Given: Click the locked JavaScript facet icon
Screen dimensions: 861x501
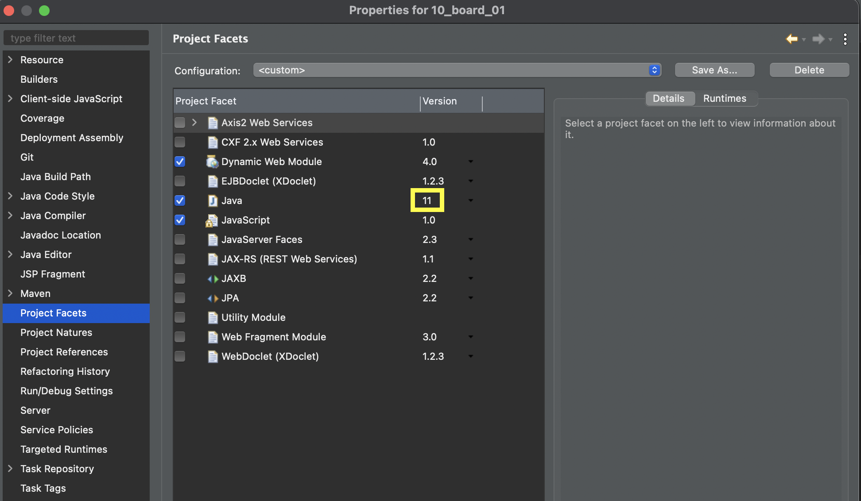Looking at the screenshot, I should (212, 220).
